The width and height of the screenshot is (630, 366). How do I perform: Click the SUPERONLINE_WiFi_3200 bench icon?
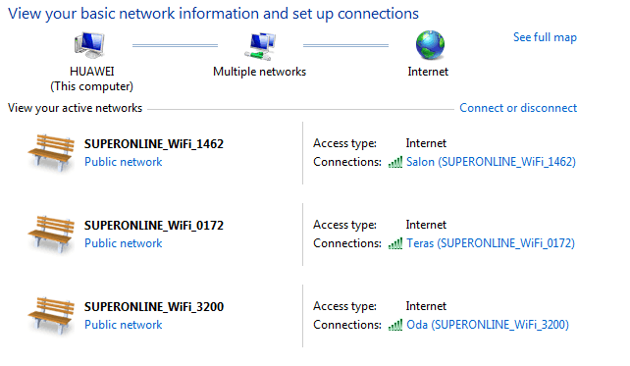point(51,317)
